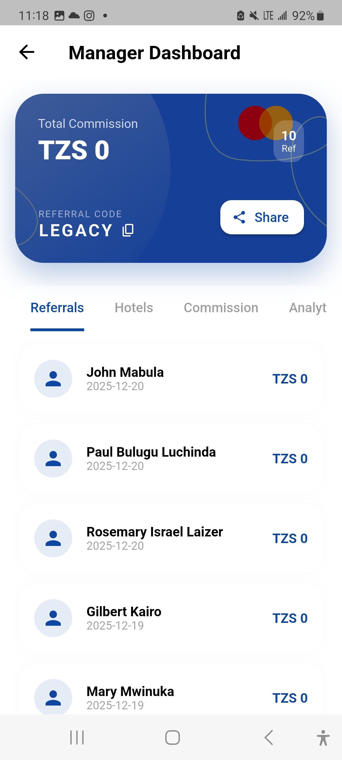
Task: Select the Referrals tab
Action: (57, 308)
